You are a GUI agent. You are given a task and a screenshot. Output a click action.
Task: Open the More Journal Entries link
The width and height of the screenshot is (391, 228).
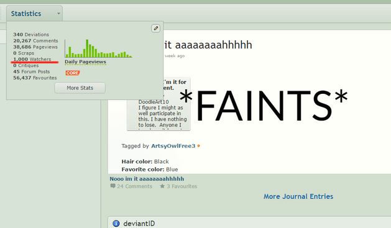point(298,196)
